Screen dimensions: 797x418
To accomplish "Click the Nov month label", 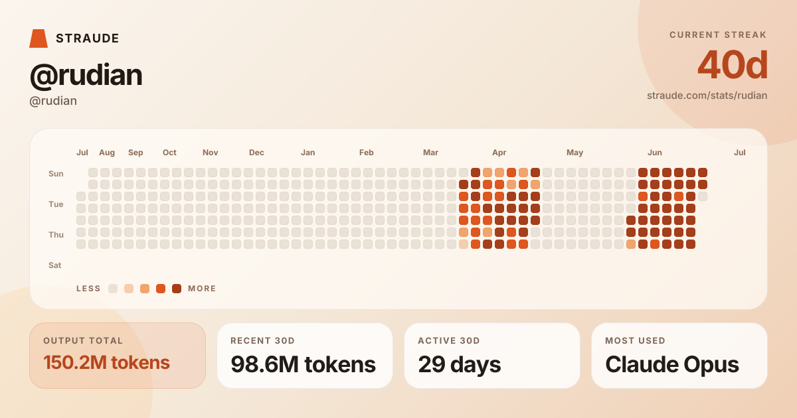I will (211, 153).
